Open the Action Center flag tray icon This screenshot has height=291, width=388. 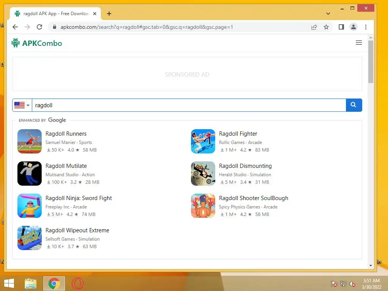[x=334, y=283]
